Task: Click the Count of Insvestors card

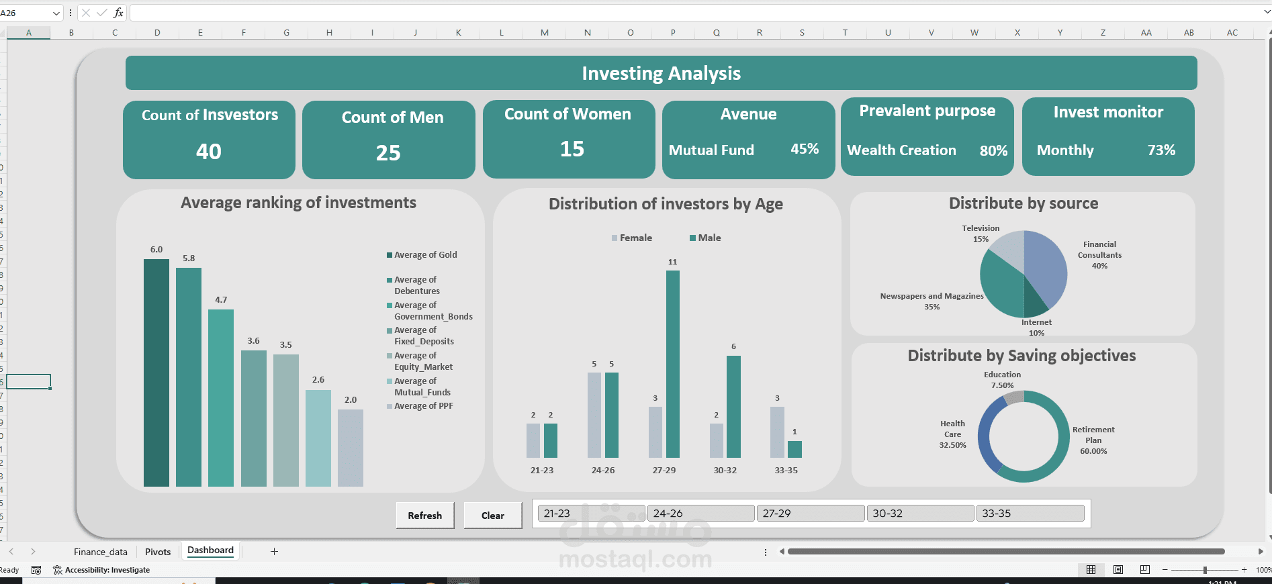Action: pyautogui.click(x=210, y=140)
